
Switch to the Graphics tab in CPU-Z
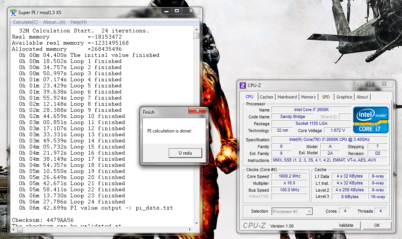pyautogui.click(x=344, y=97)
